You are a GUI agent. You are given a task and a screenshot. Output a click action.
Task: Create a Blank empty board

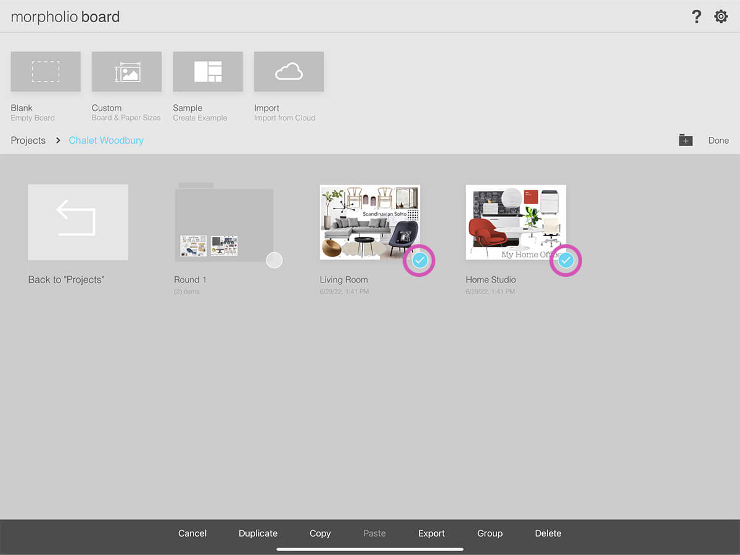pyautogui.click(x=46, y=72)
